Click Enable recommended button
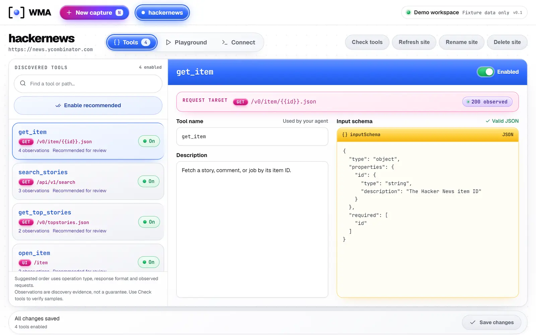 click(88, 106)
